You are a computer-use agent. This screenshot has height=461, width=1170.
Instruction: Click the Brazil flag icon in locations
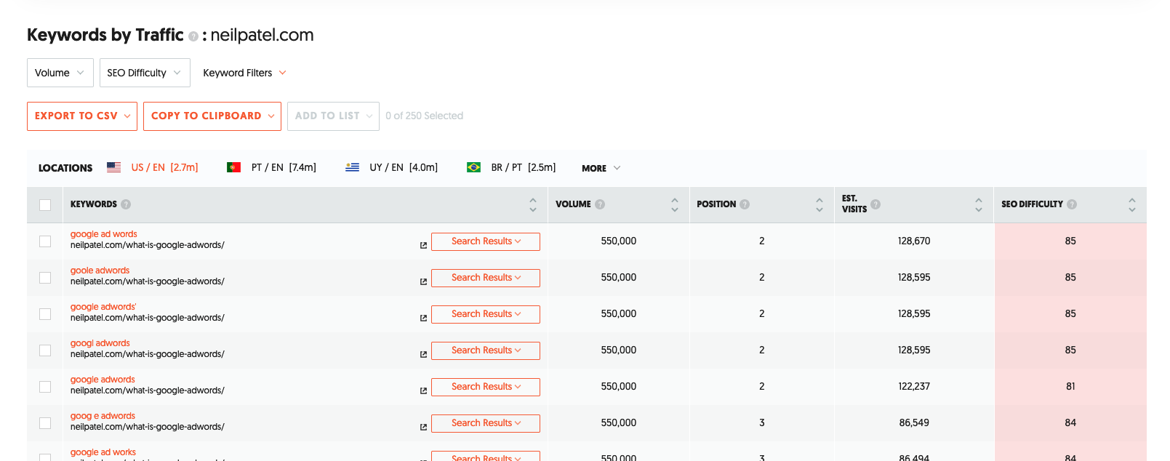(x=473, y=167)
